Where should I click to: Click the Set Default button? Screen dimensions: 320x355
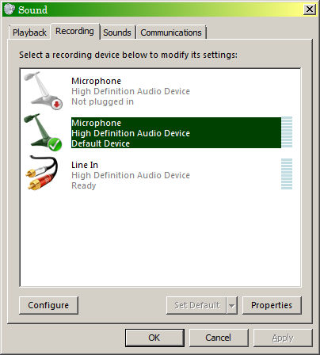tap(196, 306)
